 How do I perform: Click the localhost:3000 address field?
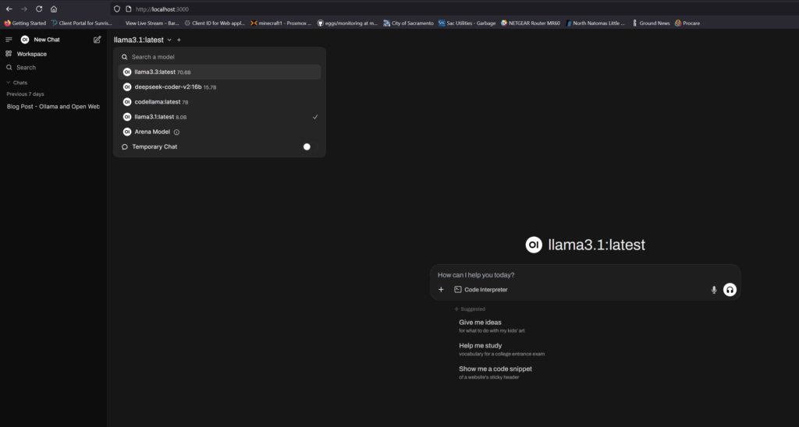point(162,9)
